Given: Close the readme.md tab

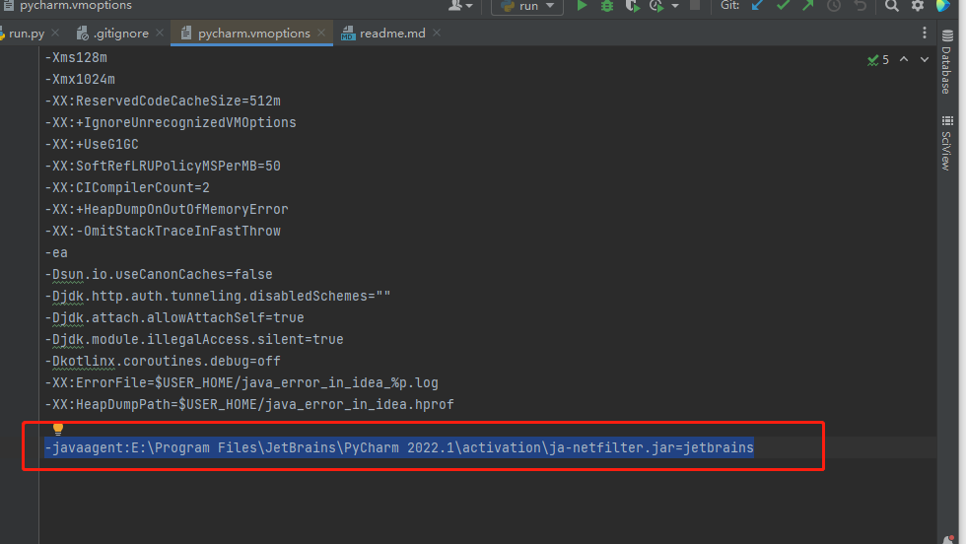Looking at the screenshot, I should (x=437, y=33).
